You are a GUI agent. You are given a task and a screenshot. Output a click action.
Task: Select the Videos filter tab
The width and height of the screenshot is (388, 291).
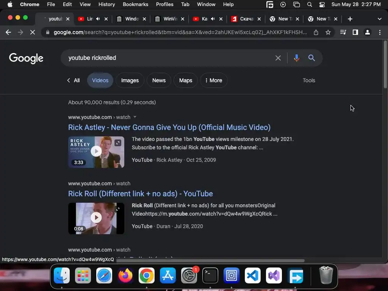tap(100, 80)
